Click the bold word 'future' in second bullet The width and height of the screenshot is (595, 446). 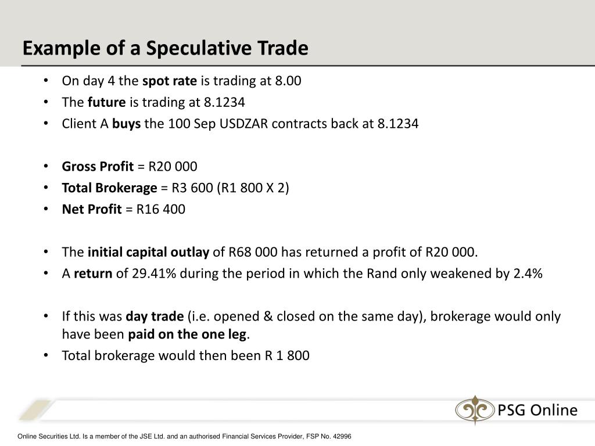point(107,102)
